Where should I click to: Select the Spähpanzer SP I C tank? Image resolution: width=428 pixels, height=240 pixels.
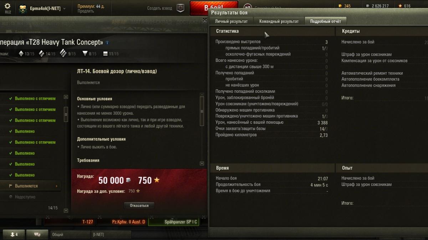pos(173,222)
